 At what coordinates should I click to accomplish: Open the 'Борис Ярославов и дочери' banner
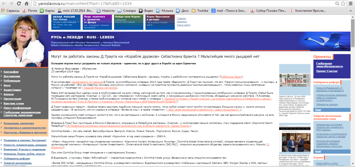(x=160, y=22)
